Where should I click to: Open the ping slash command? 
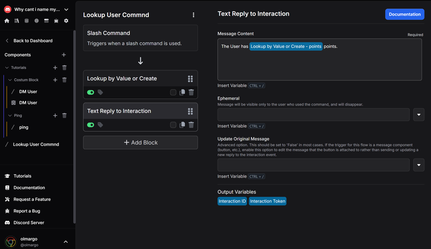[x=24, y=127]
